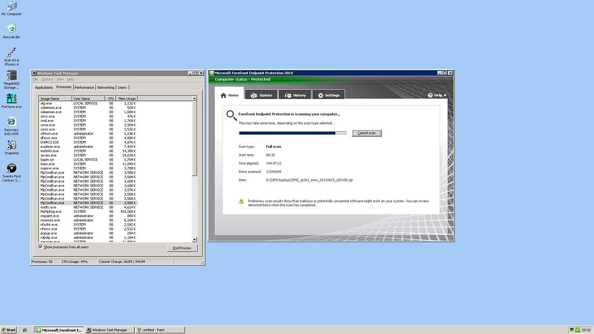Select the Home tab home icon
The image size is (594, 334).
click(x=223, y=95)
